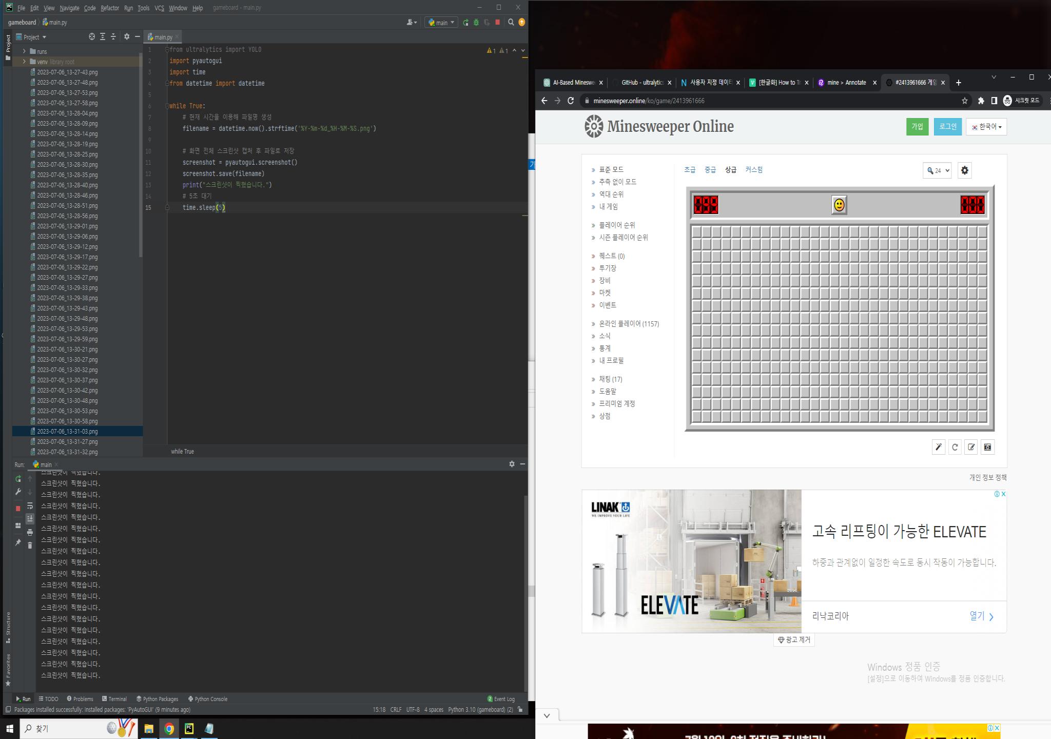Select 중급 difficulty link

710,170
